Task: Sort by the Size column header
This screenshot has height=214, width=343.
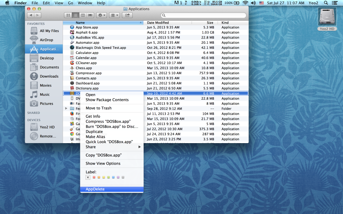Action: (205, 22)
